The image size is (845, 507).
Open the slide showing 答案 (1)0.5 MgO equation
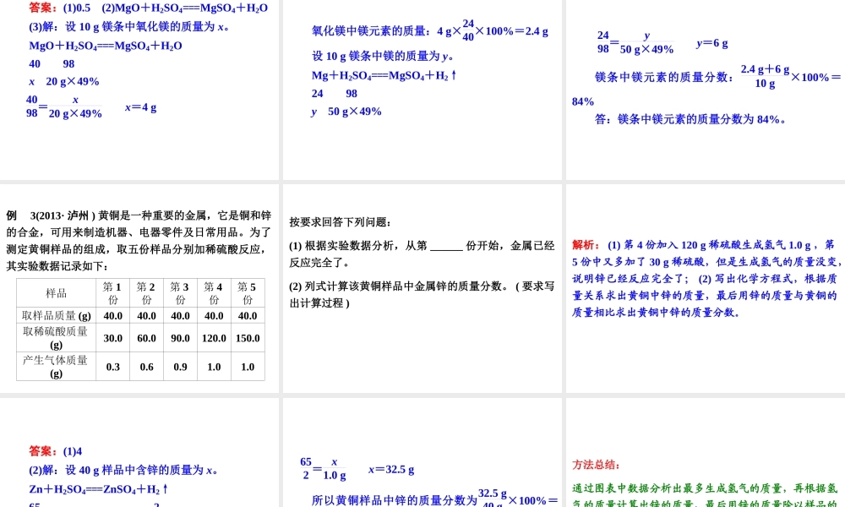coord(139,90)
